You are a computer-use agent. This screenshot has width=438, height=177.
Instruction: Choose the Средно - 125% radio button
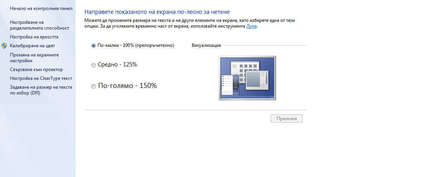[94, 65]
